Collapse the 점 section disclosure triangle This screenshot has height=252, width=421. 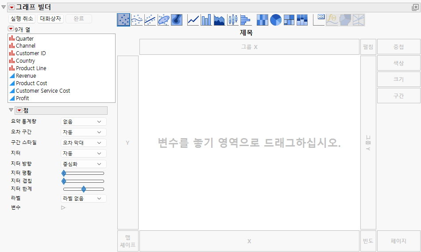11,110
